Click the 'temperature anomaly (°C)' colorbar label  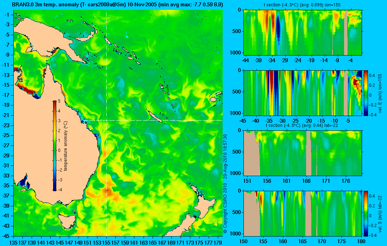(x=66, y=146)
